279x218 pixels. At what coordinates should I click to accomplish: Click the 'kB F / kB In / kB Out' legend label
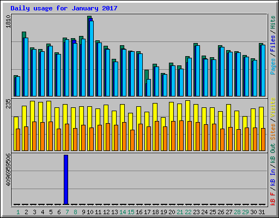click(x=273, y=174)
